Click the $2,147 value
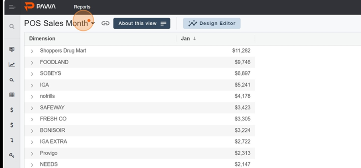This screenshot has width=361, height=168. tap(242, 164)
